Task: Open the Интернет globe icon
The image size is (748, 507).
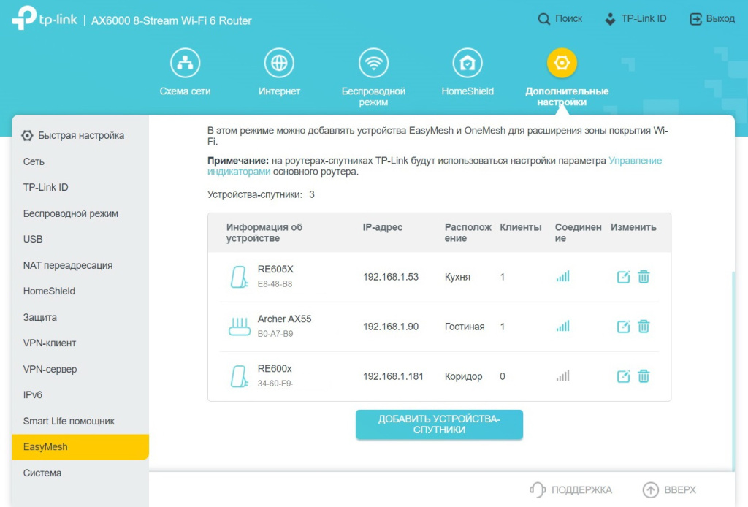Action: (279, 63)
